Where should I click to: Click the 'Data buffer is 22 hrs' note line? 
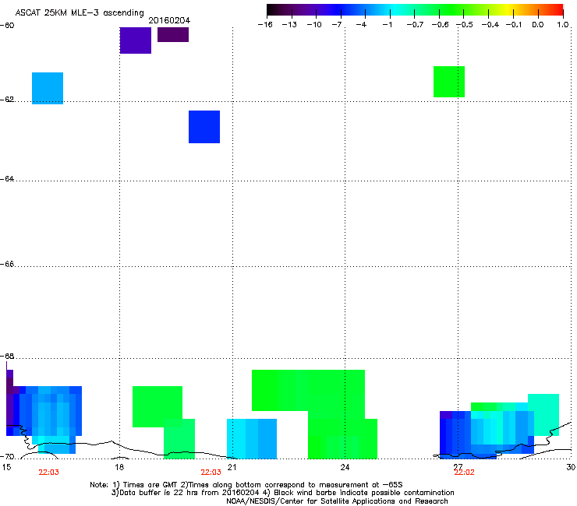click(282, 493)
